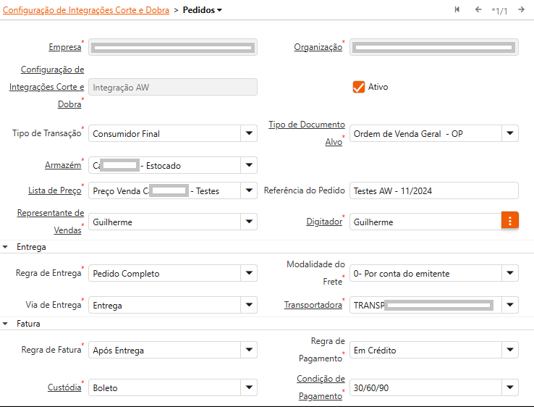Screen dimensions: 534x407
Task: Follow the Organização label link
Action: coord(317,47)
